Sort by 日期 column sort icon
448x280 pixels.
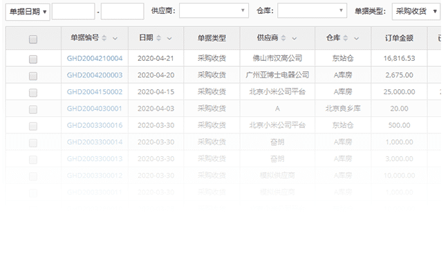coord(158,38)
